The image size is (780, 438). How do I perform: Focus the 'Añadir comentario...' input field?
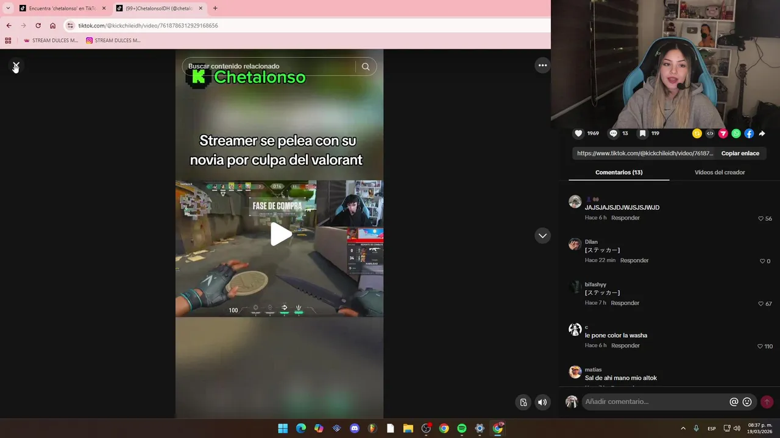click(x=655, y=401)
